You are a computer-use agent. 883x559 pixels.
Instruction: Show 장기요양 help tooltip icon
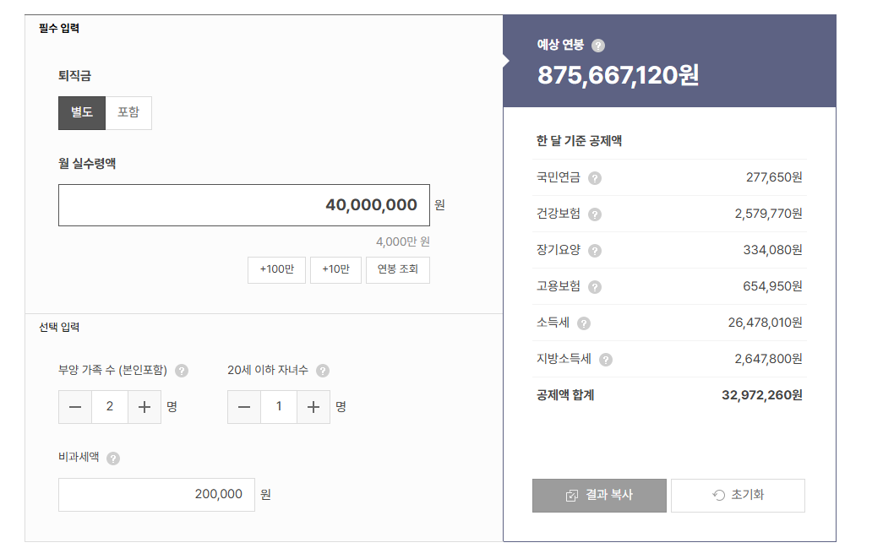point(595,251)
